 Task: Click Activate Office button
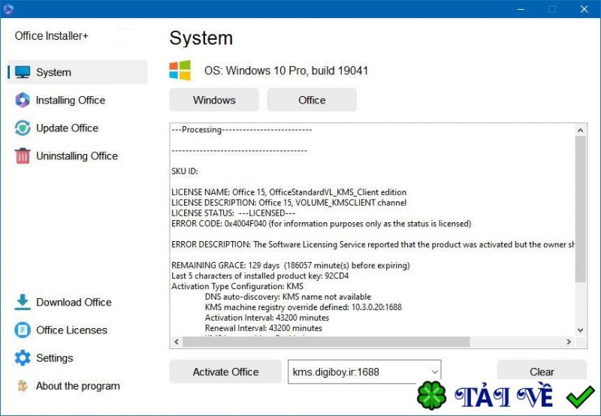click(x=225, y=372)
